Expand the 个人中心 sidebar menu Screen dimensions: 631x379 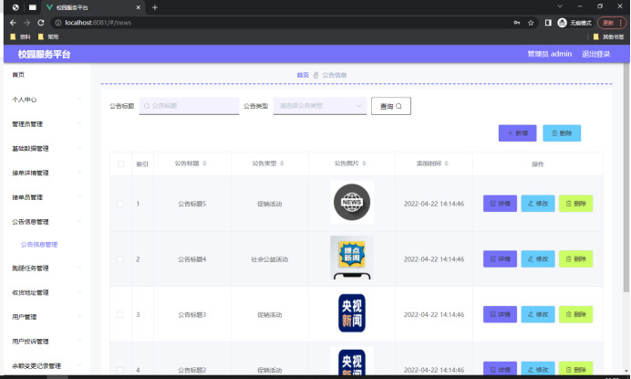coord(47,100)
